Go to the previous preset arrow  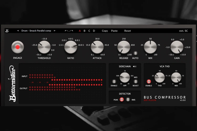pyautogui.click(x=18, y=31)
